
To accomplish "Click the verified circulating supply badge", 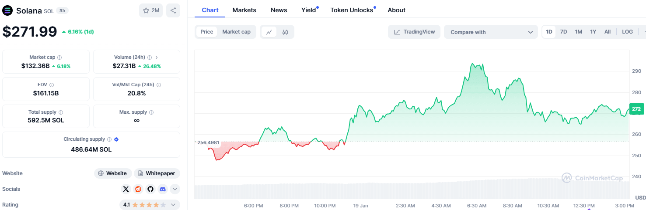I will click(116, 139).
